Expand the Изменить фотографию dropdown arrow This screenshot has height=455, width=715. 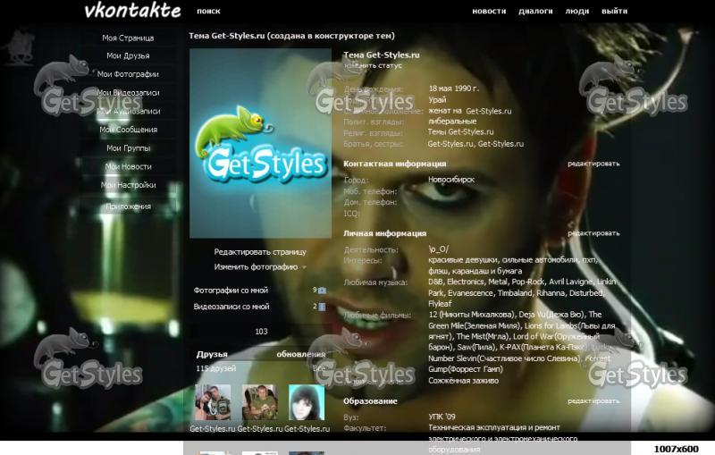(x=304, y=267)
